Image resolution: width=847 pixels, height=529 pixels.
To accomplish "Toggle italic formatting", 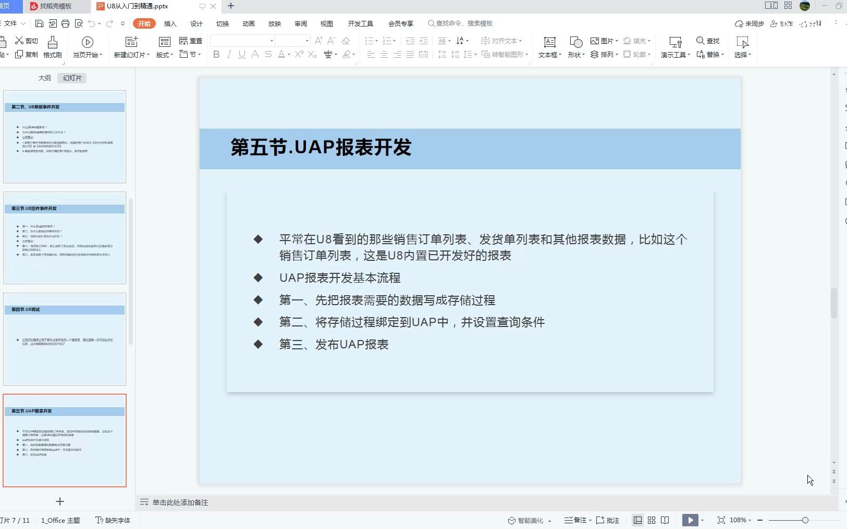I will point(229,54).
